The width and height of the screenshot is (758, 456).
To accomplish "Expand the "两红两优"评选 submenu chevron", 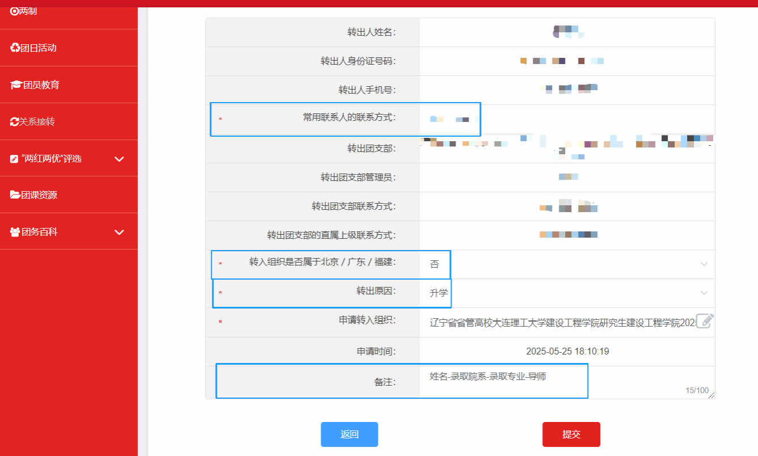I will click(x=119, y=159).
